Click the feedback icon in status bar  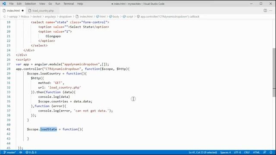click(264, 152)
